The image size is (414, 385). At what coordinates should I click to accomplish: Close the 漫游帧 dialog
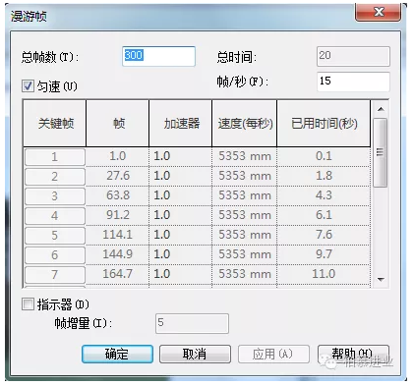tap(379, 13)
